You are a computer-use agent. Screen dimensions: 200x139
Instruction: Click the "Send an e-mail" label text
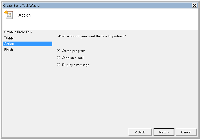tap(73, 58)
